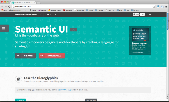Image resolution: width=169 pixels, height=102 pixels.
Task: Open the Dev bookmarks folder
Action: [119, 10]
